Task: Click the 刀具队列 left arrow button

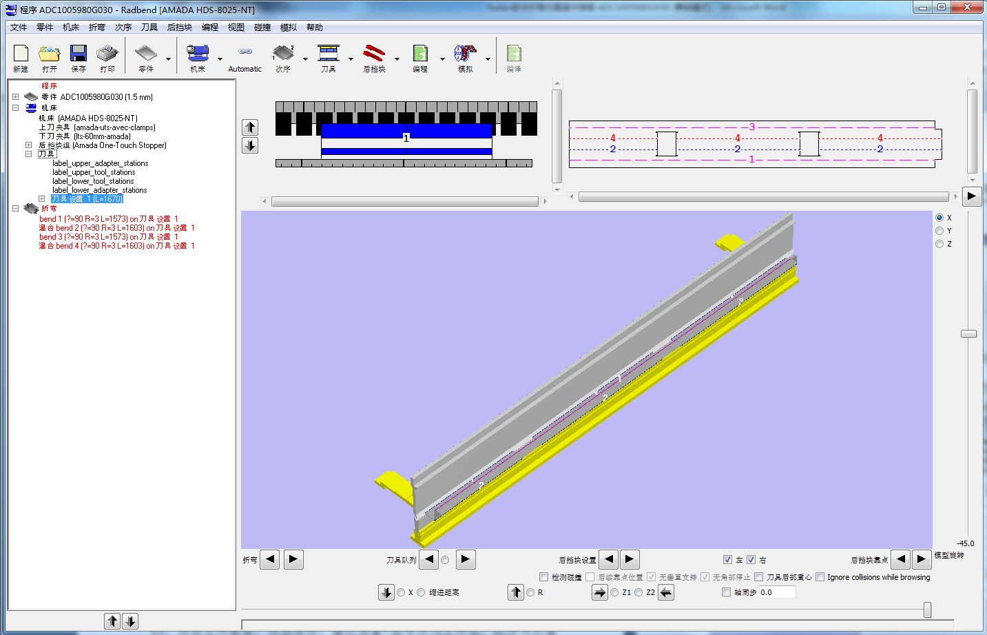Action: pos(429,559)
